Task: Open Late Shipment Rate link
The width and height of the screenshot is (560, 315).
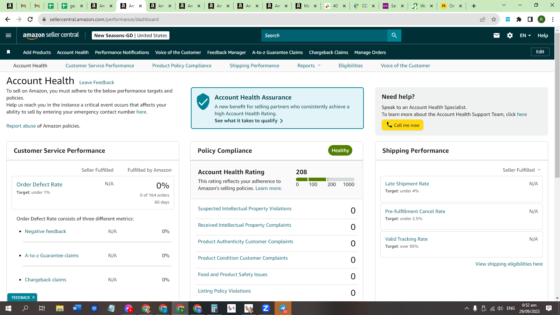Action: (407, 184)
